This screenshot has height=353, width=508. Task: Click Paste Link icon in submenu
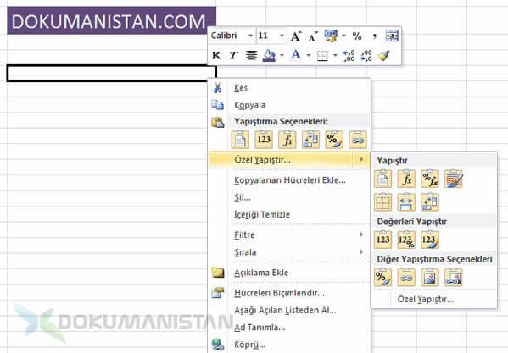point(406,277)
